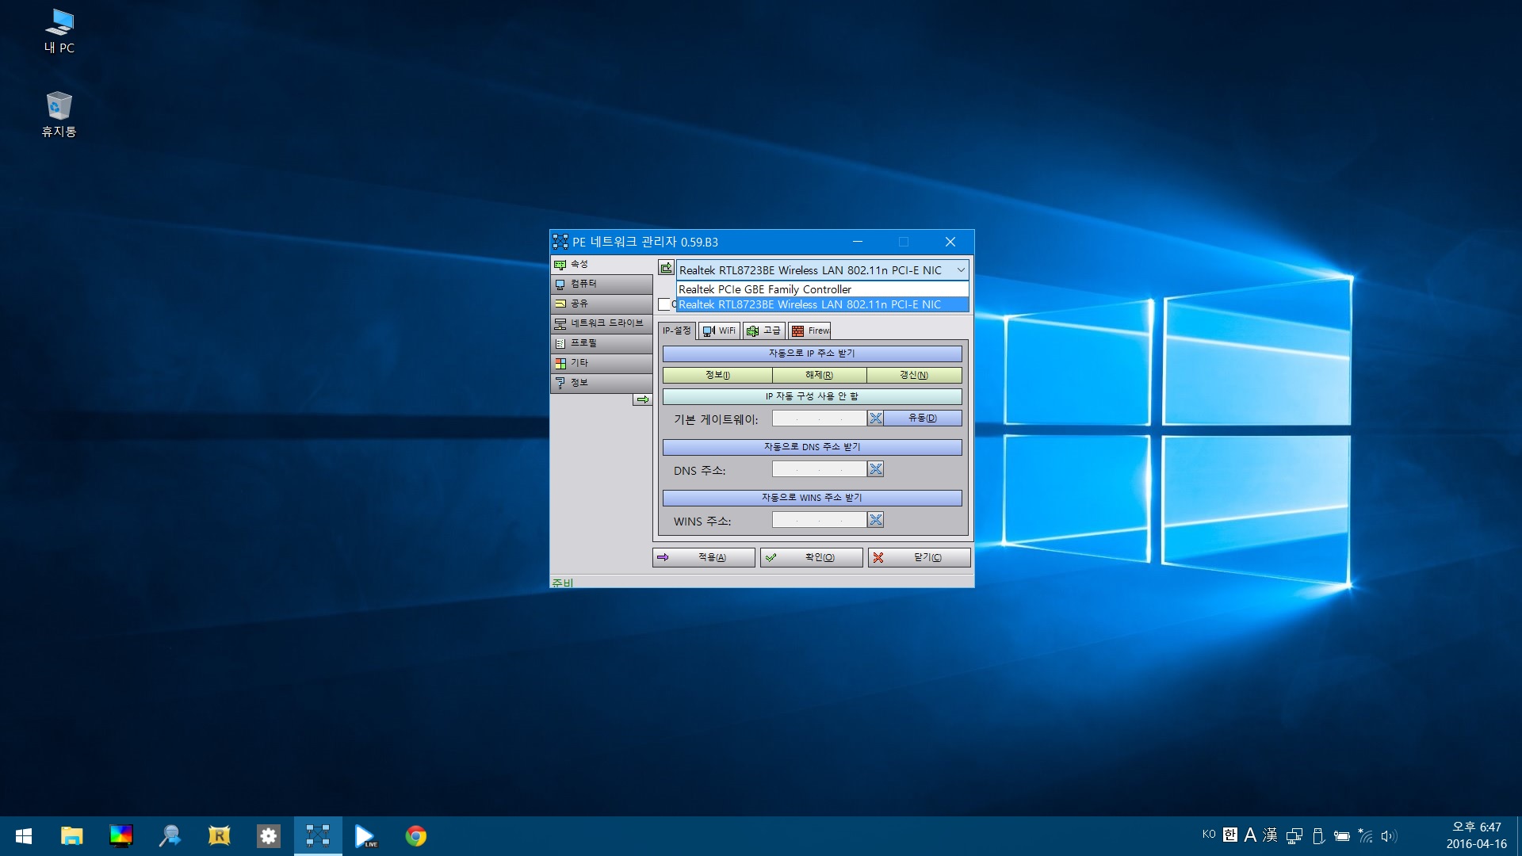Click the adapter refresh icon beside combo box

click(x=666, y=268)
